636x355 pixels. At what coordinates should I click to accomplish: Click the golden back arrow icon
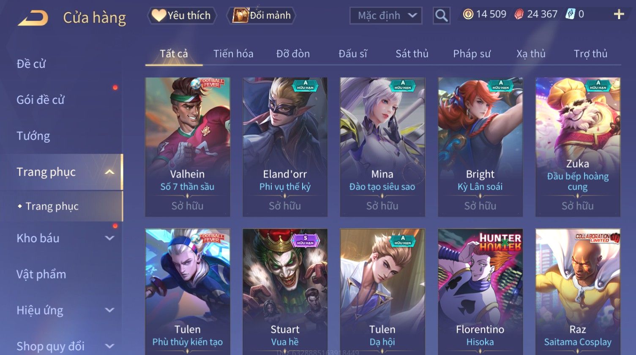(33, 18)
